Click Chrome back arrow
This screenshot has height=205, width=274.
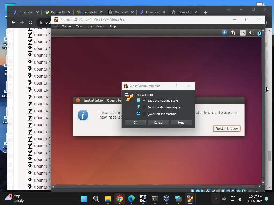(13, 22)
